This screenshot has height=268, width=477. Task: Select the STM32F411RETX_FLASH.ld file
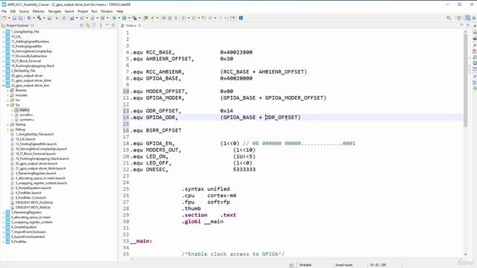[x=34, y=202]
